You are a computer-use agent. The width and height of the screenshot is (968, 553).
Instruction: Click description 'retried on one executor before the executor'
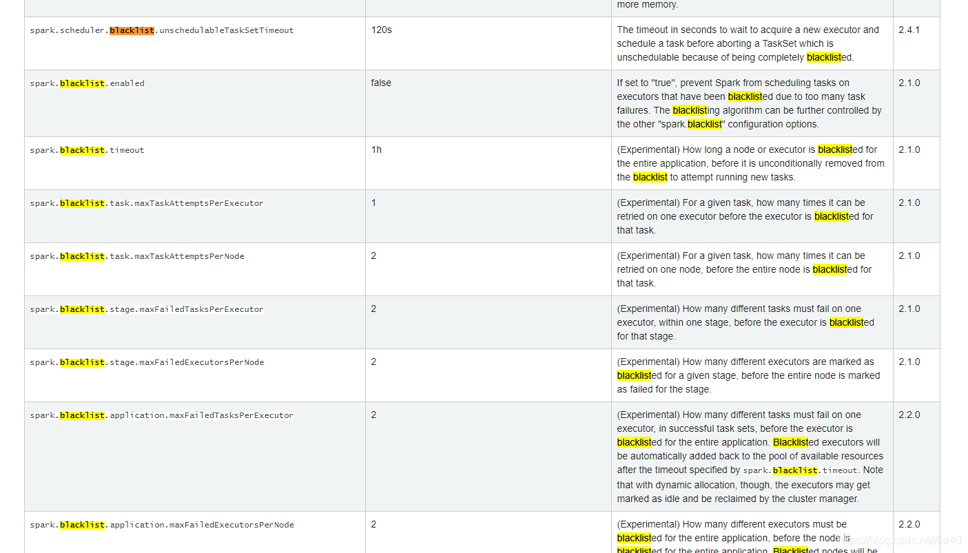point(745,216)
